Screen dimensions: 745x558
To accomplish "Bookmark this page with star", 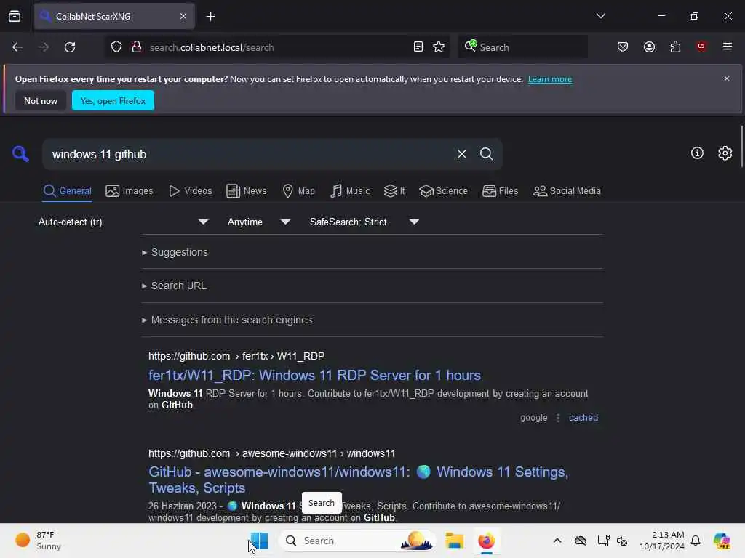I will [x=439, y=47].
